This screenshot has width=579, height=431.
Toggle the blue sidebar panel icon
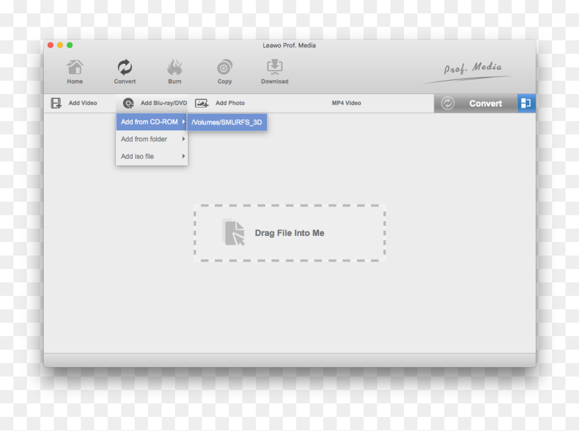tap(526, 104)
